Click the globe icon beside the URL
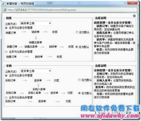 [x=5, y=10]
